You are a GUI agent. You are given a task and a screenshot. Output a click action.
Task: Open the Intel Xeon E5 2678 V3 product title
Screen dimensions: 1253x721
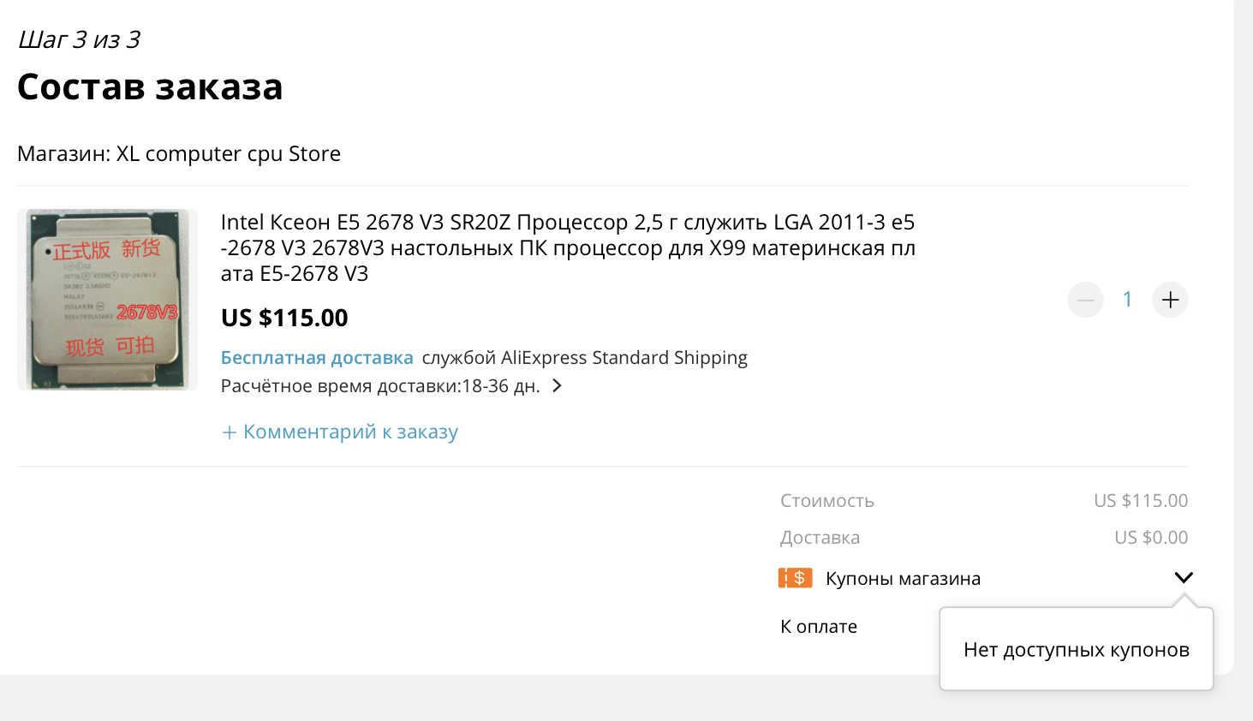pos(567,247)
